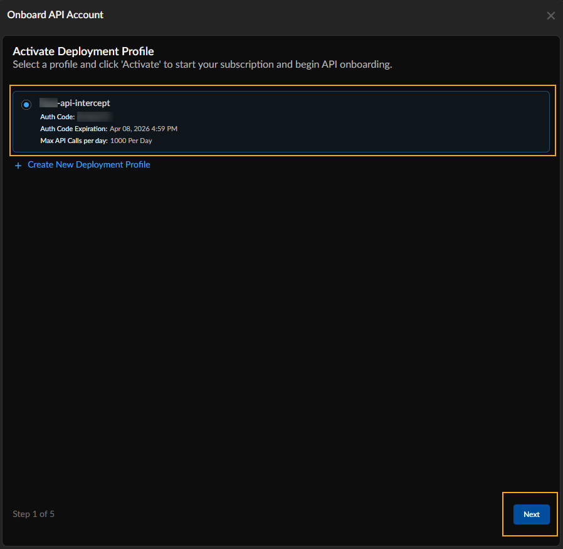The image size is (563, 549).
Task: Select the api-intercept profile radio button
Action: 26,104
